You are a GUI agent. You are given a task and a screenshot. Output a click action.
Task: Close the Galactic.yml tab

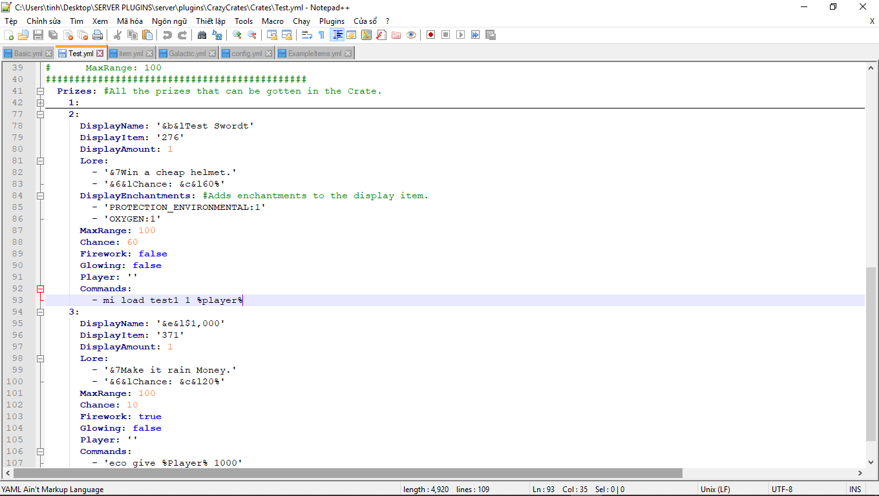(213, 54)
